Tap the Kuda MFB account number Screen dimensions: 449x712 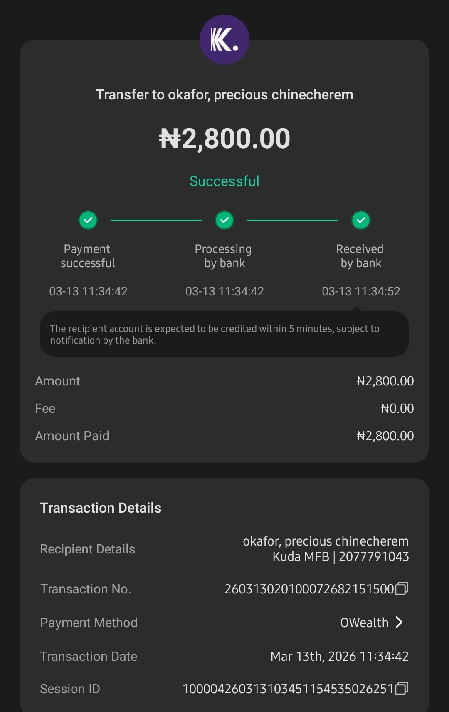[x=373, y=556]
